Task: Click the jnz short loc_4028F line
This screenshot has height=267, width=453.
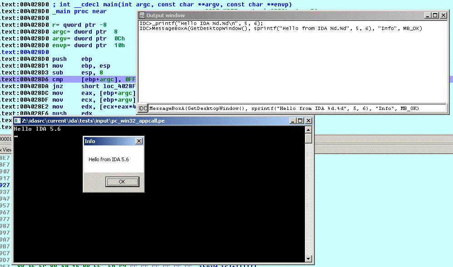Action: [x=68, y=86]
